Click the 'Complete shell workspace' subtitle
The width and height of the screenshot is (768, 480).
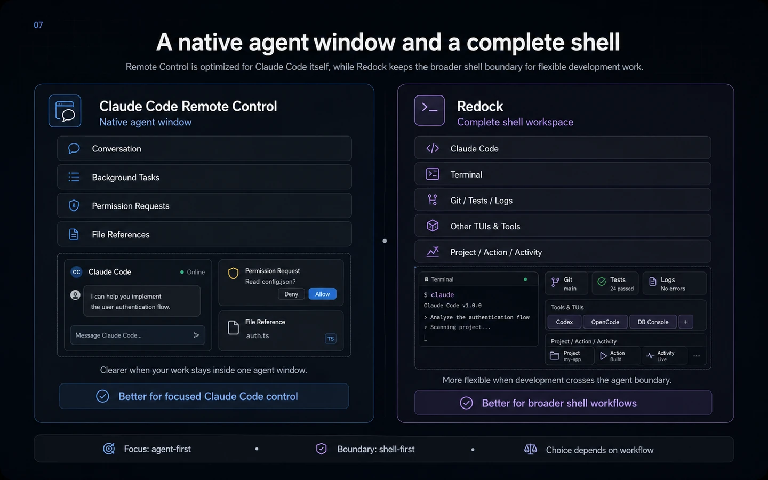[x=515, y=122]
